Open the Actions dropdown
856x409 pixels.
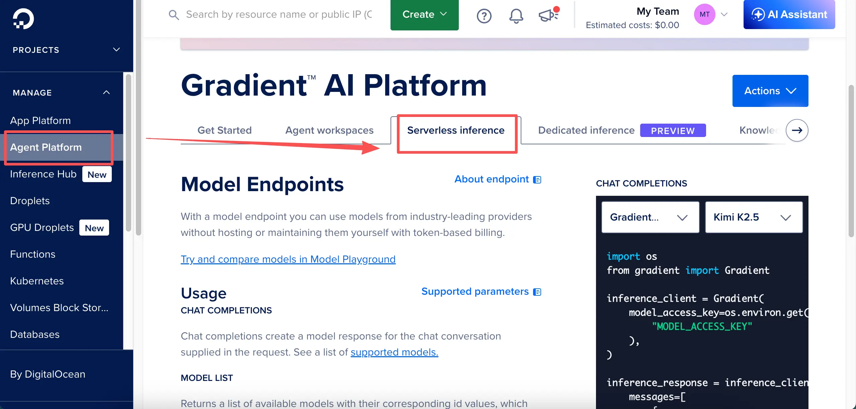coord(770,91)
